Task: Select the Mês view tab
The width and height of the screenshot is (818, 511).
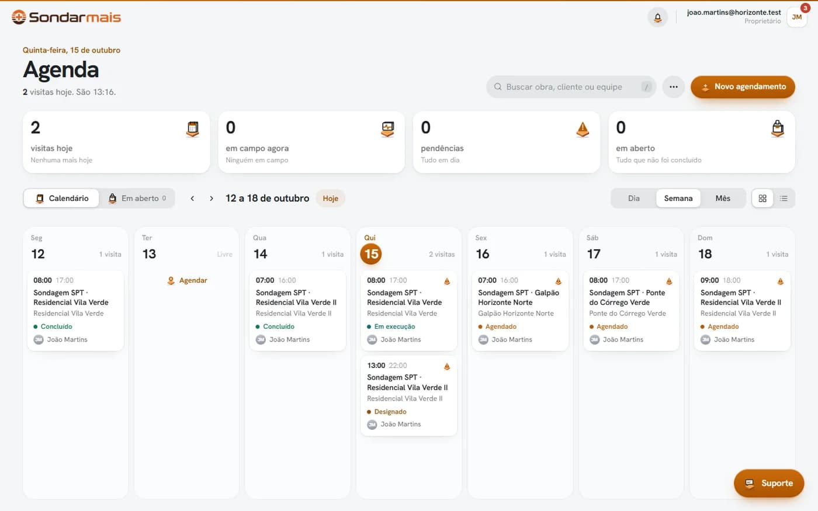Action: pyautogui.click(x=723, y=199)
